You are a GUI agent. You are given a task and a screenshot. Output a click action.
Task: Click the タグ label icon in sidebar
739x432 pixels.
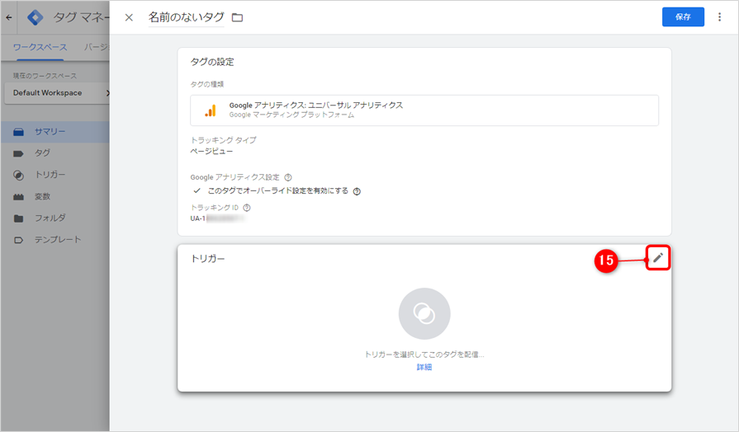(x=18, y=153)
